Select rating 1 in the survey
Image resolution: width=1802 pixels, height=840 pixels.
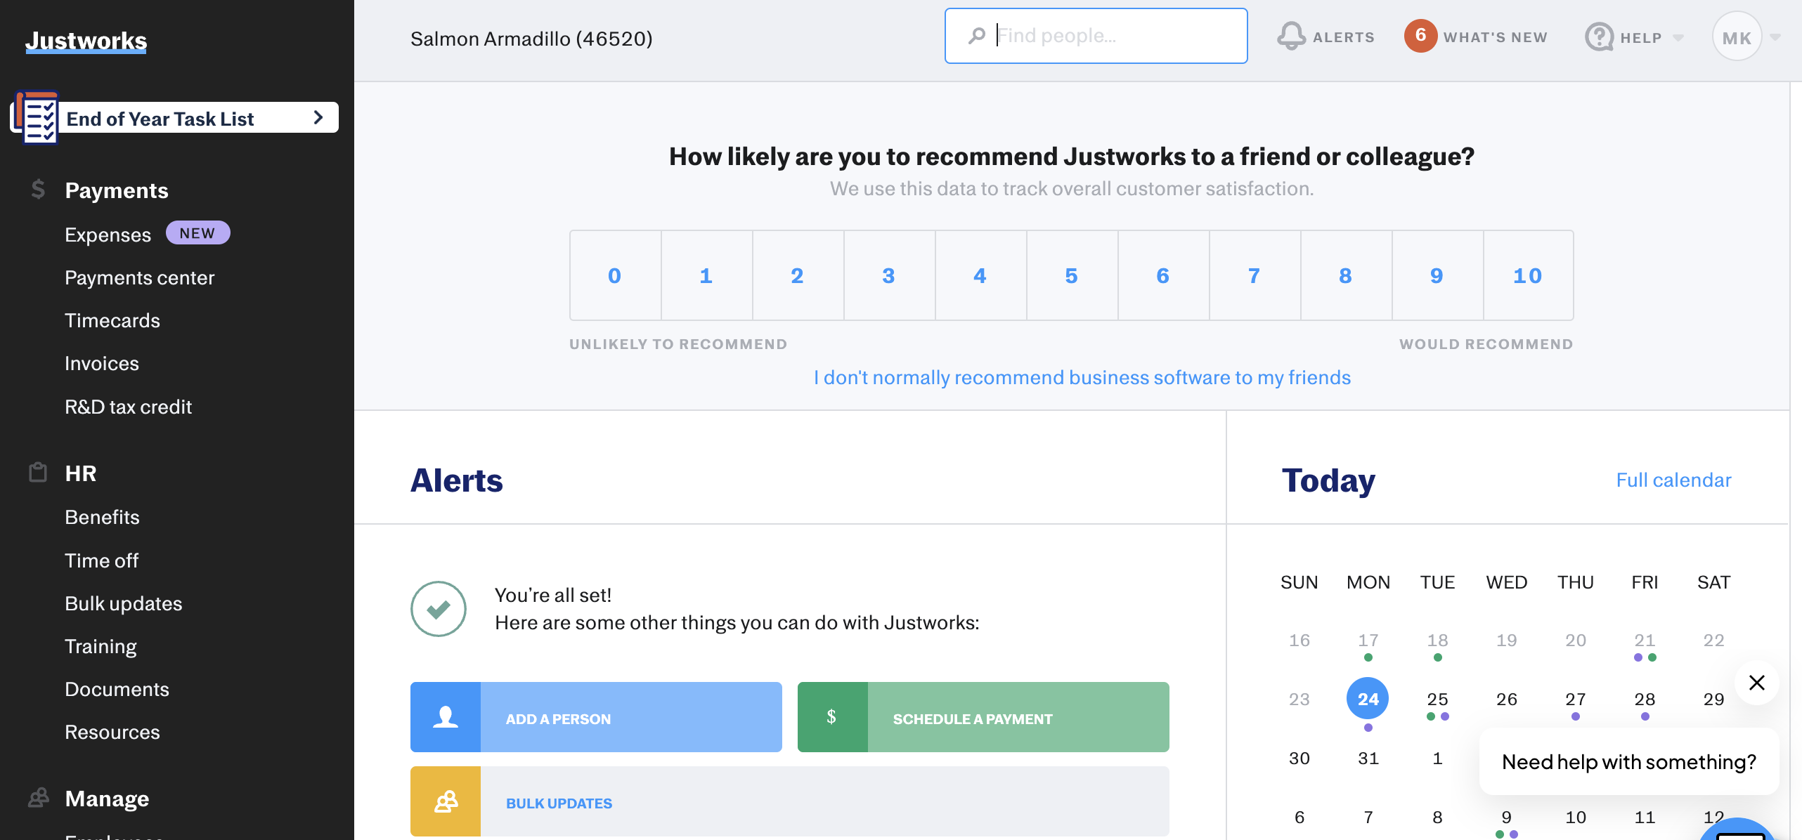tap(706, 275)
